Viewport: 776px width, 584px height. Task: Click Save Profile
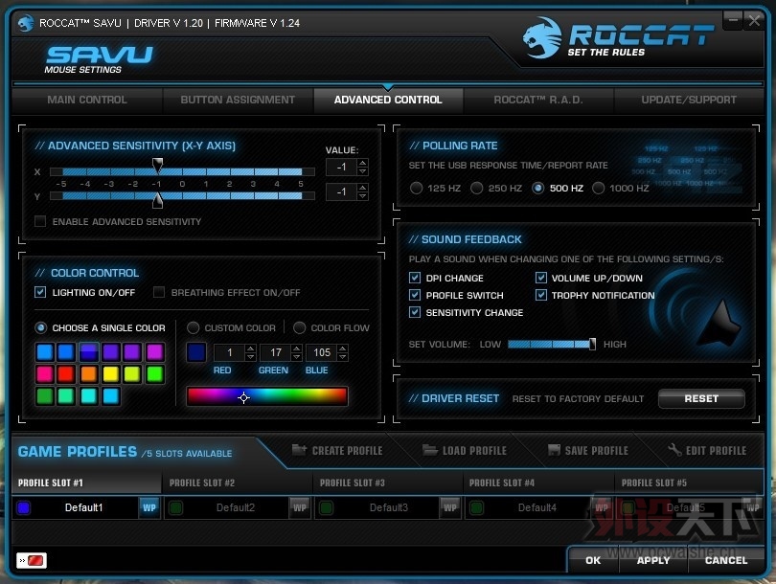pyautogui.click(x=588, y=451)
